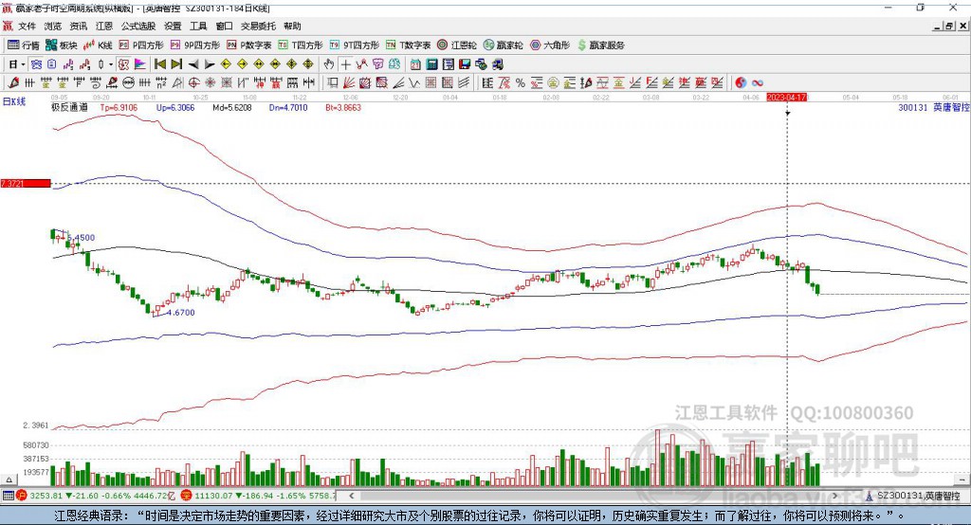Image resolution: width=971 pixels, height=525 pixels.
Task: Open the 窗口 menu
Action: [x=224, y=26]
